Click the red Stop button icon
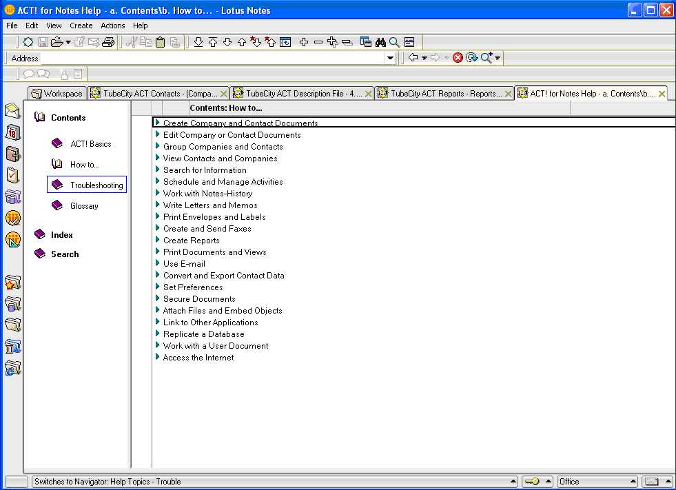 click(x=458, y=58)
